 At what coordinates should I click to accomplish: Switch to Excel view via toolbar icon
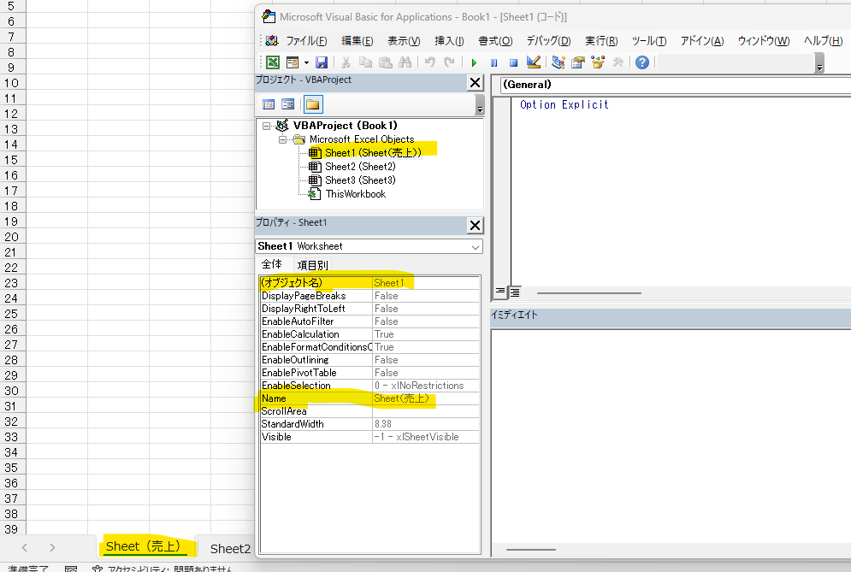point(273,62)
